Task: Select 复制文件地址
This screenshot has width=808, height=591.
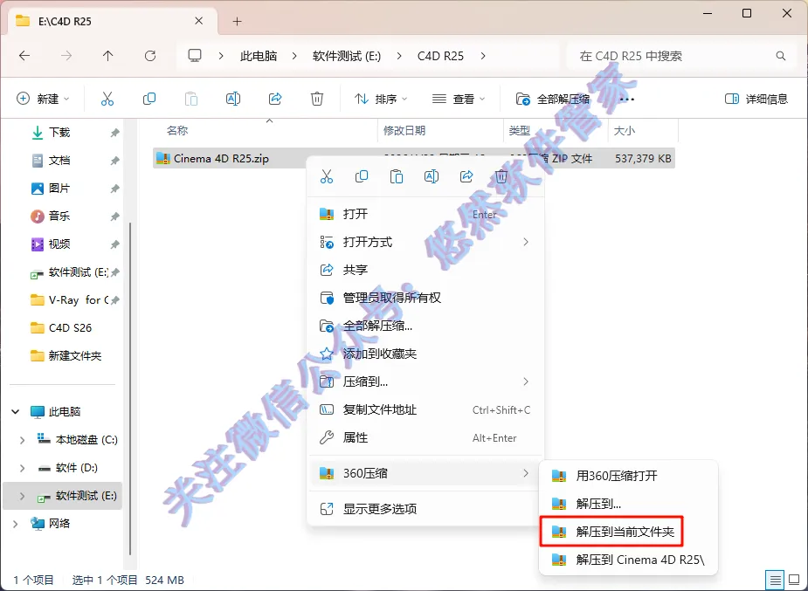Action: click(425, 409)
